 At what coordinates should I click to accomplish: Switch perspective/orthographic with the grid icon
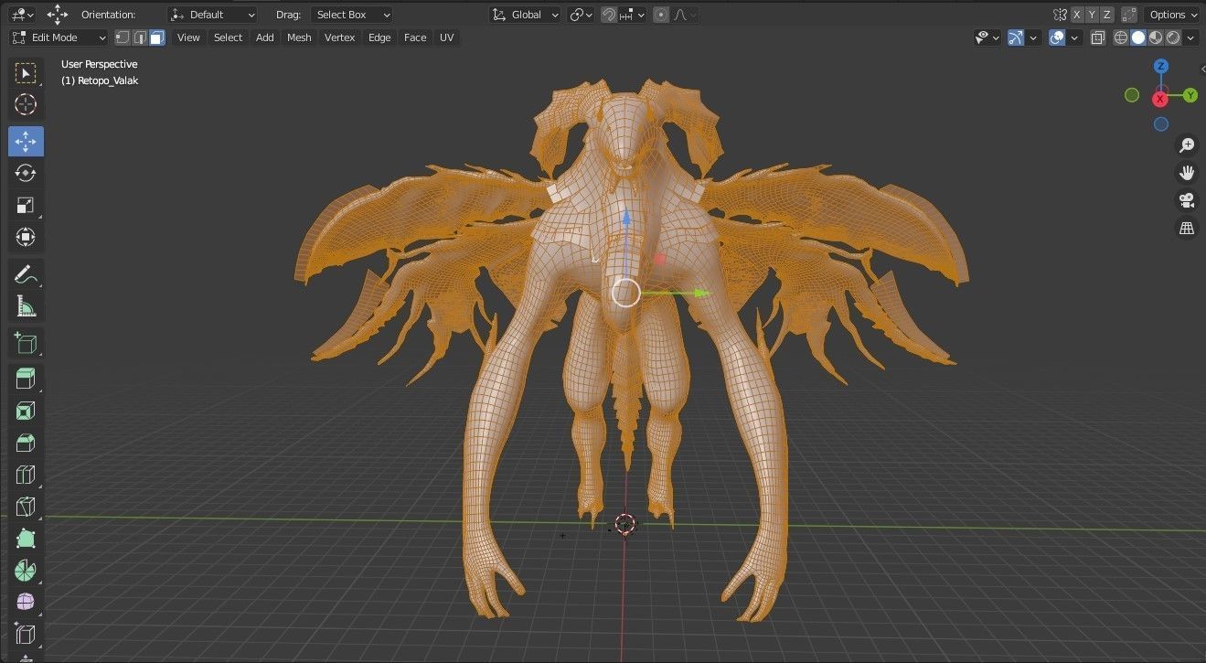(x=1187, y=229)
